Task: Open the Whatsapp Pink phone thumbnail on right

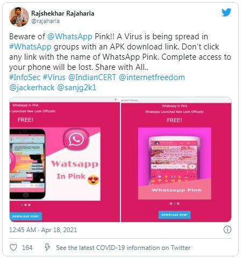Action: [174, 163]
